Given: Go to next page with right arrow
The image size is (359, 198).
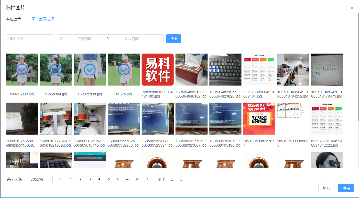Looking at the screenshot, I should tap(147, 179).
